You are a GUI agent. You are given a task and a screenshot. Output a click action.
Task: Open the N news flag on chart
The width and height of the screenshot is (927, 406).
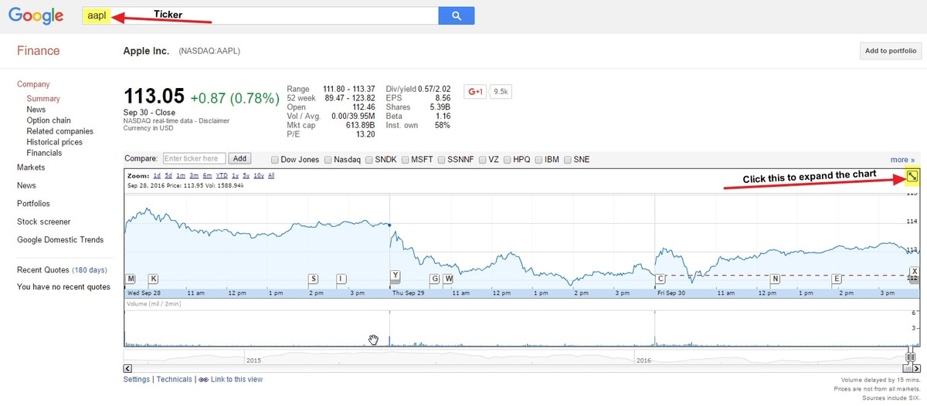coord(775,278)
